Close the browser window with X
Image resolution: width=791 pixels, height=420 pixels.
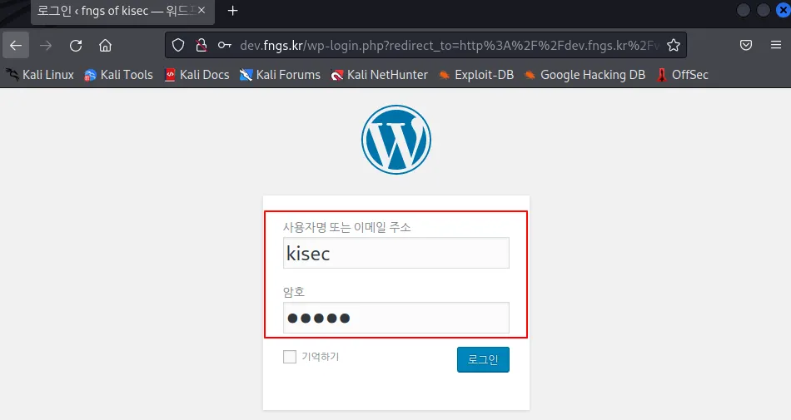pyautogui.click(x=784, y=10)
